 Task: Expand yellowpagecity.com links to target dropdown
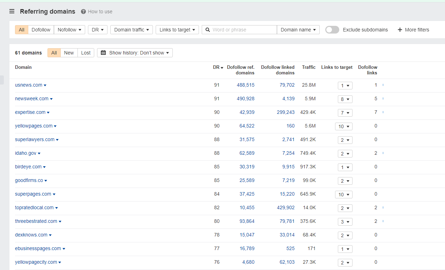pos(345,263)
